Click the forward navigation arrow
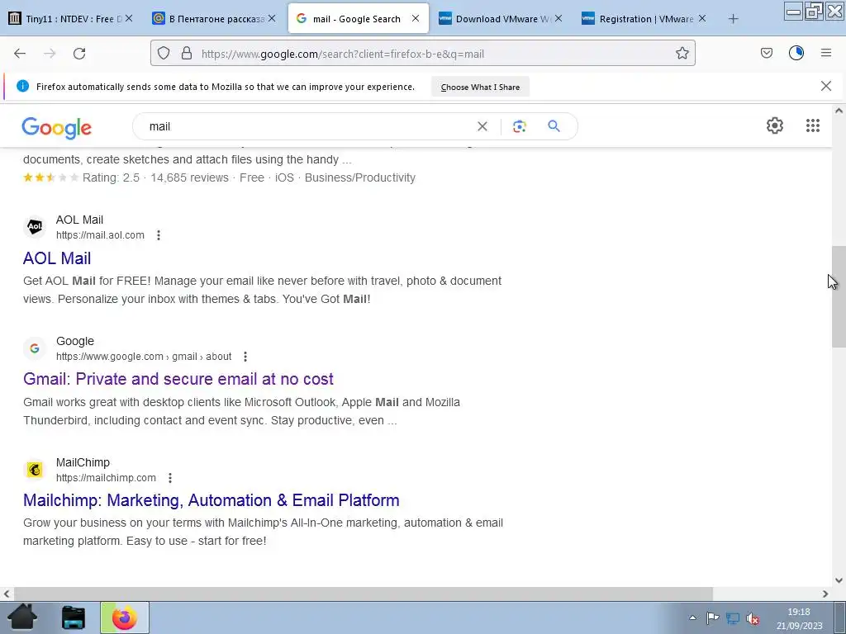The image size is (846, 634). coord(50,54)
